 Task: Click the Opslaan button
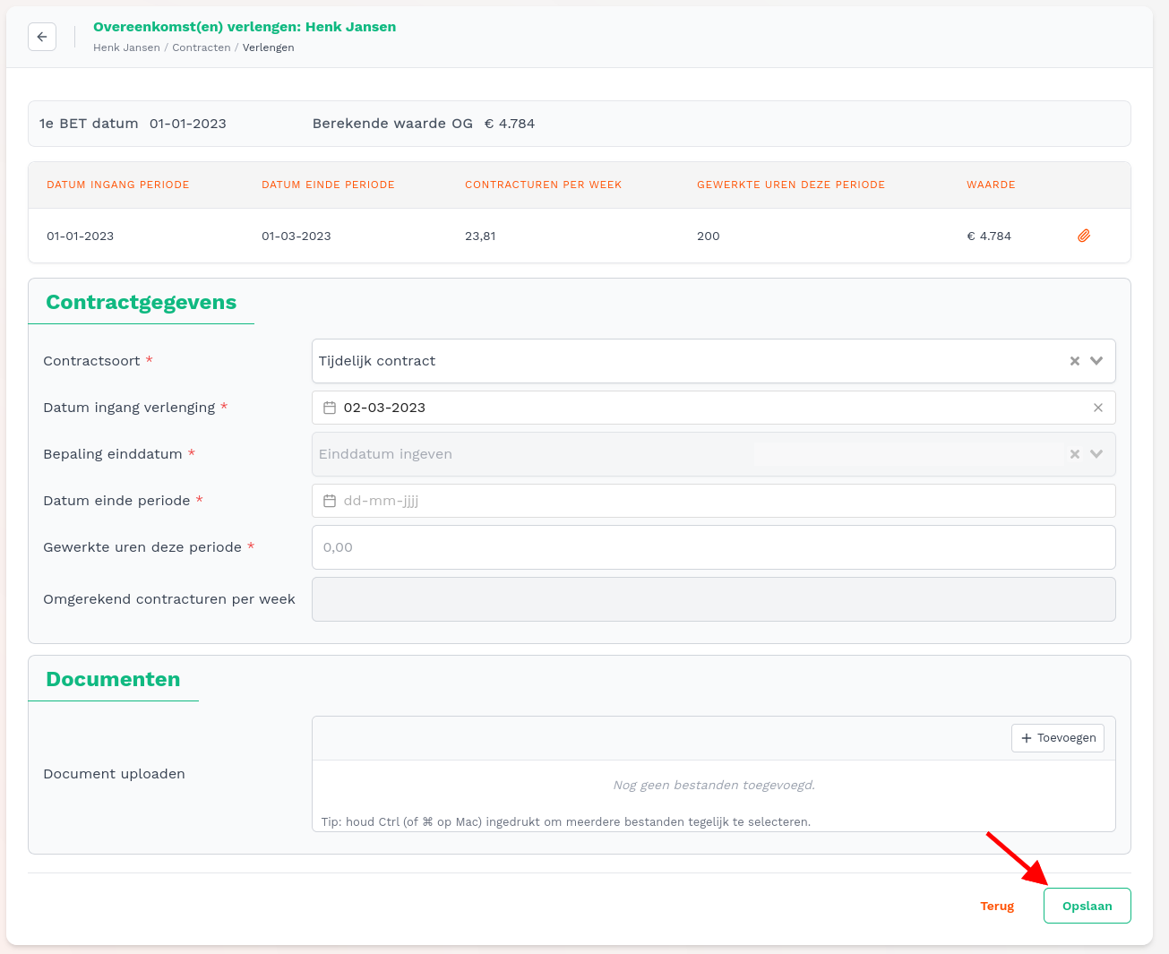[x=1087, y=906]
